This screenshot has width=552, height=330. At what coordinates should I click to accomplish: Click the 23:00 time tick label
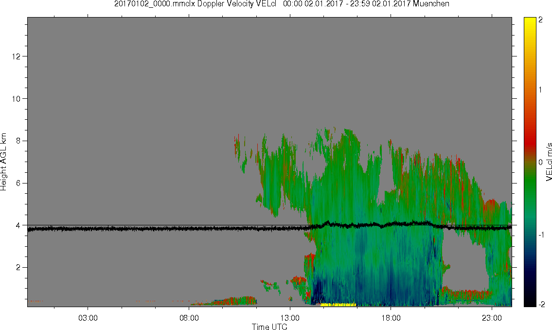tap(492, 318)
